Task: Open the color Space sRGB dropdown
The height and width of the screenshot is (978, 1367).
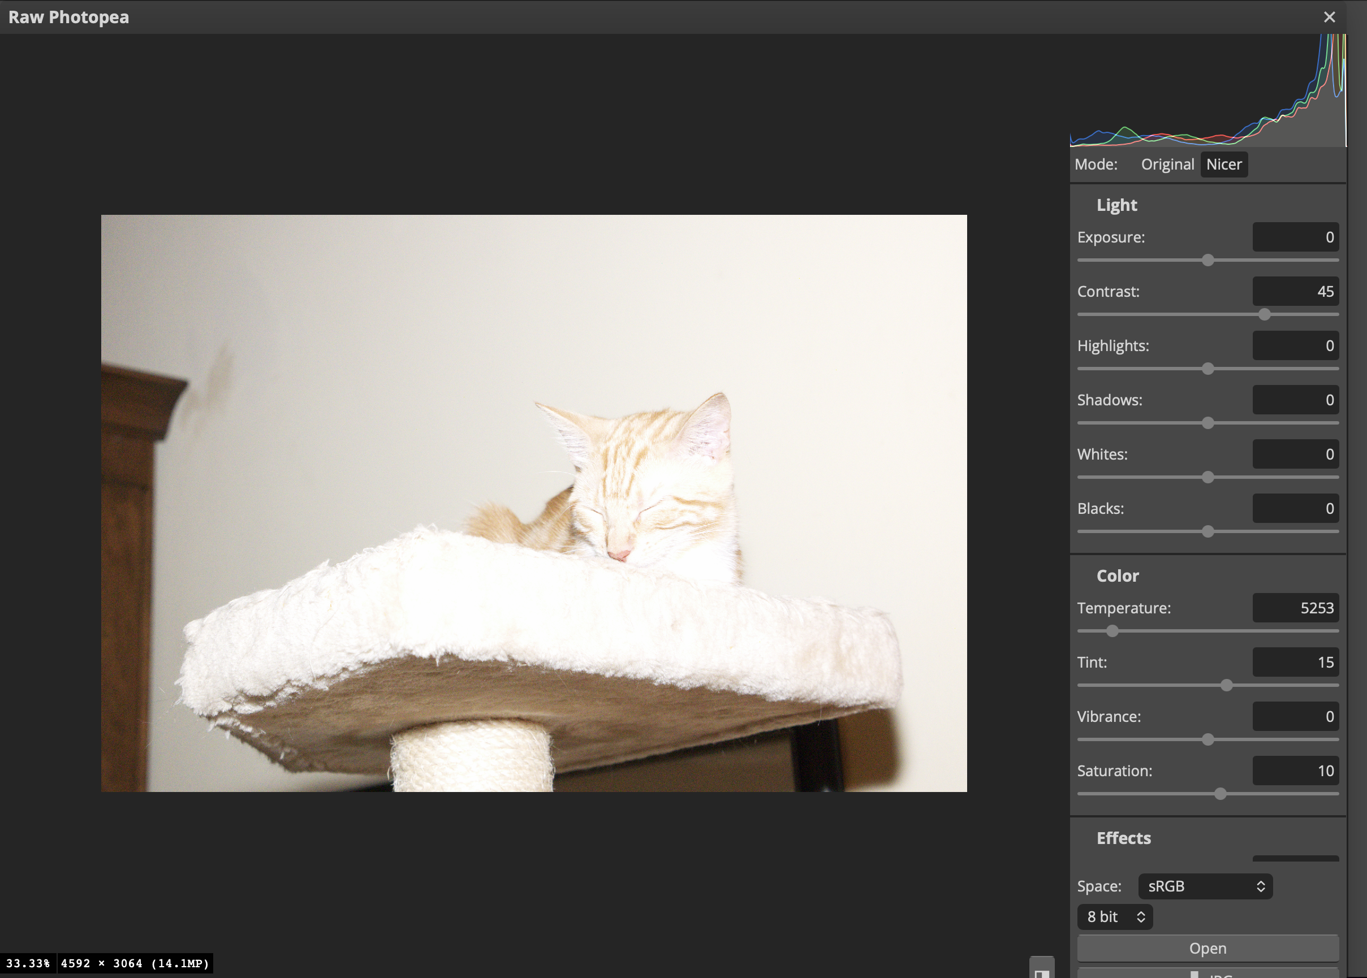Action: pos(1205,886)
